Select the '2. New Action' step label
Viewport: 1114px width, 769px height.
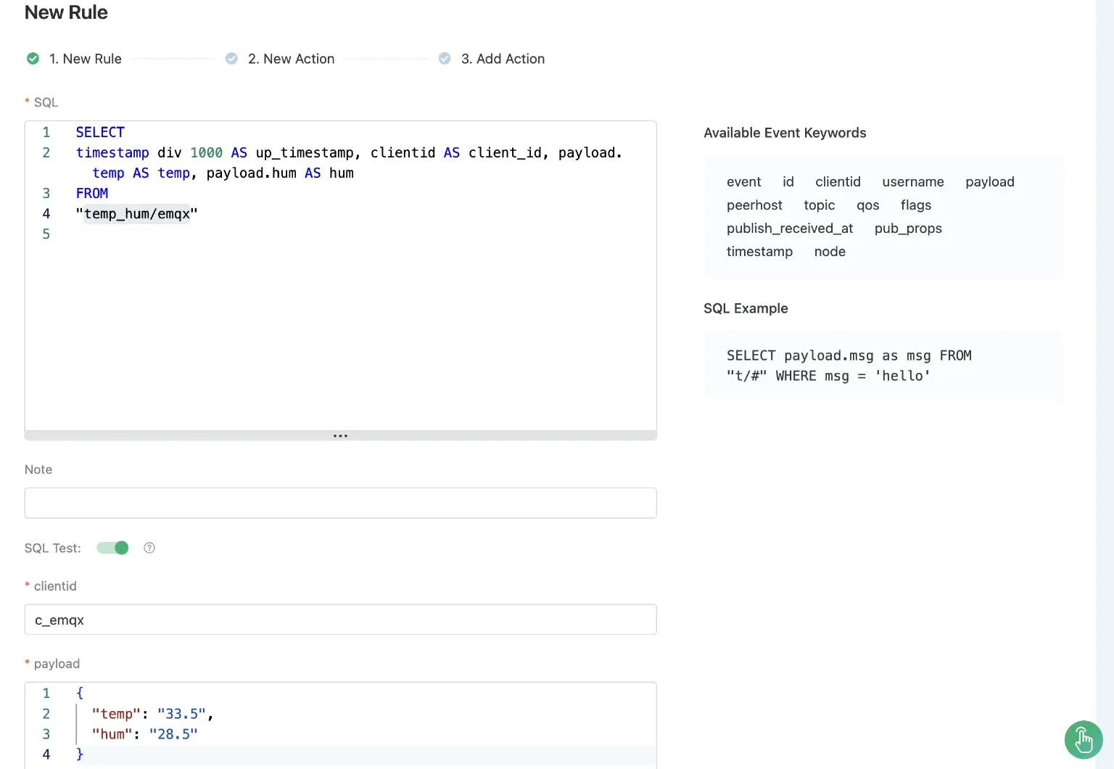click(x=291, y=59)
